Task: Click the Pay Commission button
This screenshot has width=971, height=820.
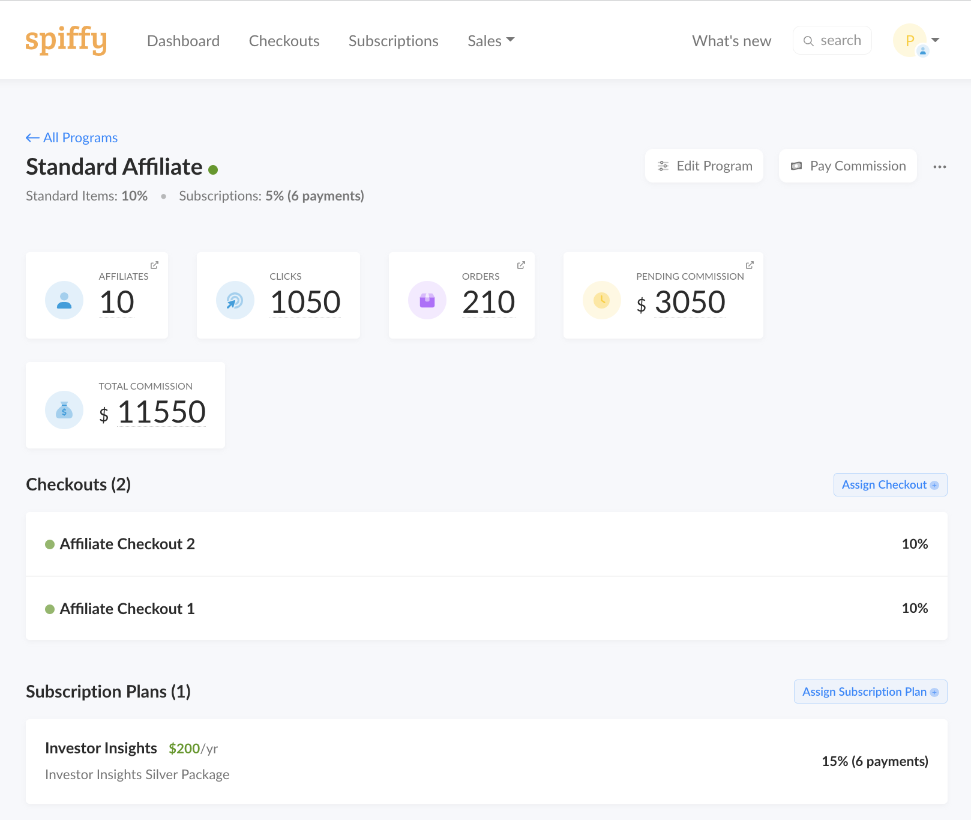Action: coord(847,166)
